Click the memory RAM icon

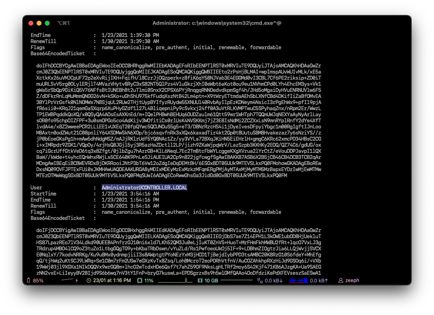point(200,280)
